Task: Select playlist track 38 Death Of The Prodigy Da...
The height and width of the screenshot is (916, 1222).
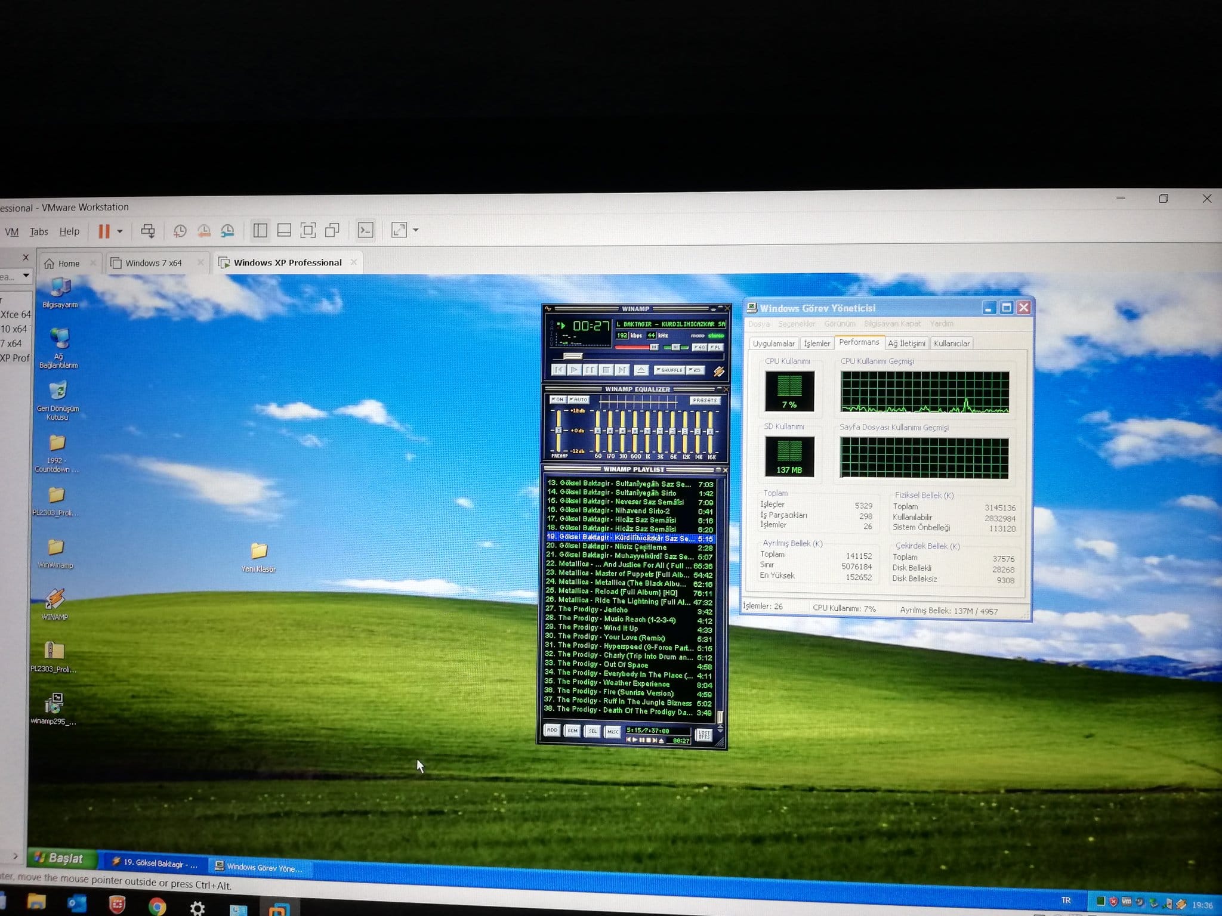Action: click(x=628, y=711)
